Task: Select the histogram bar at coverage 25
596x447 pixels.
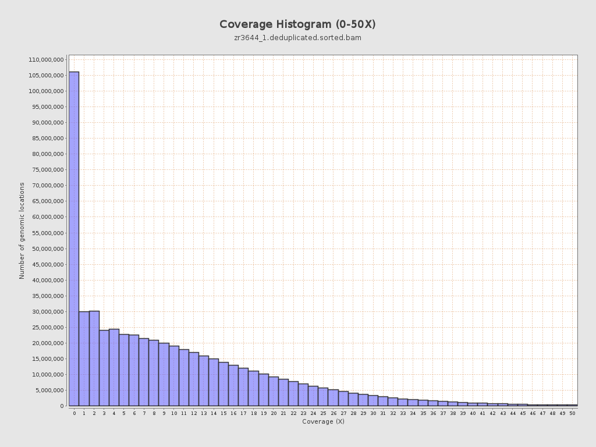Action: click(323, 397)
